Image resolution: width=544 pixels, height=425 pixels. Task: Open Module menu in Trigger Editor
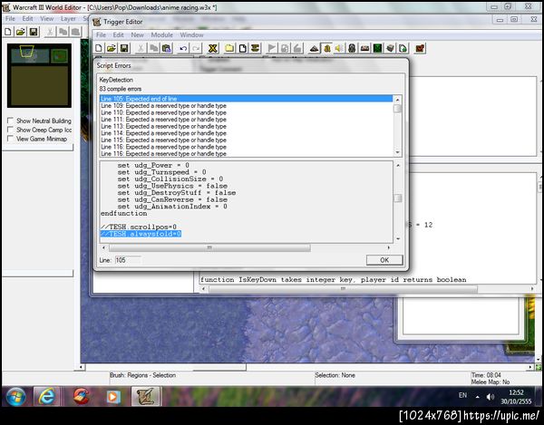161,35
